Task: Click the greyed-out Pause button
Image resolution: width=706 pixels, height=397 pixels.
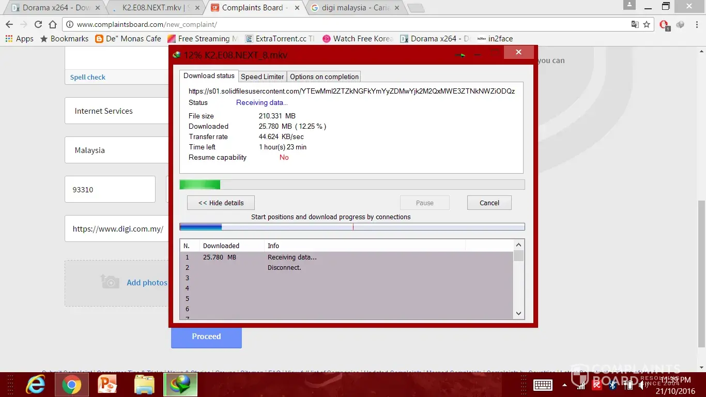Action: pos(425,203)
